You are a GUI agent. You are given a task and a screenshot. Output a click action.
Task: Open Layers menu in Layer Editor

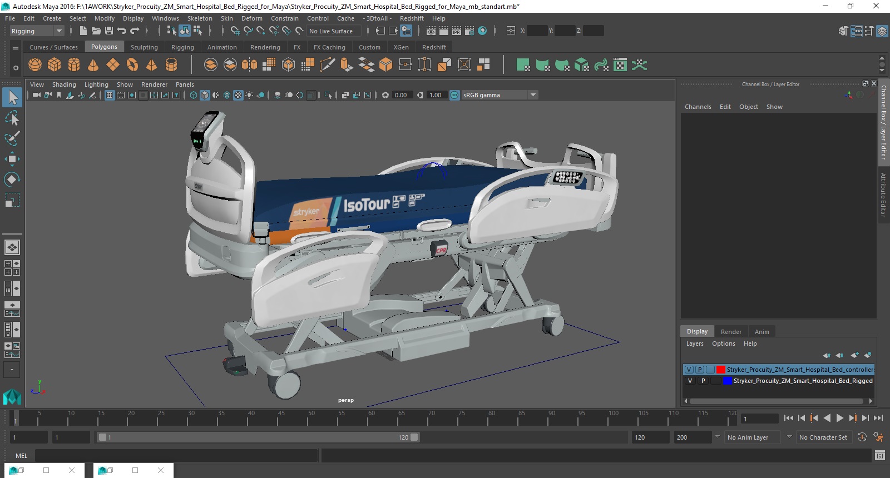(x=695, y=343)
